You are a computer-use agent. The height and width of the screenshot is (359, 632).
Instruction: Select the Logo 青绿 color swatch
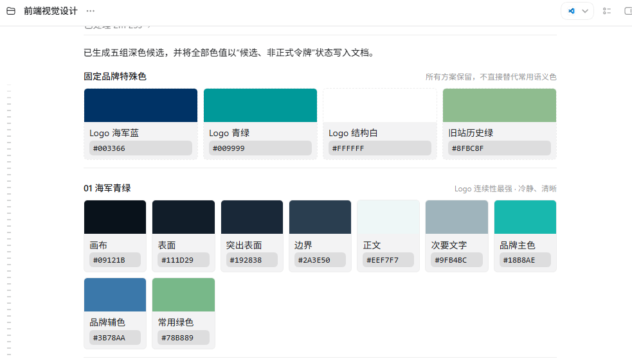click(260, 105)
